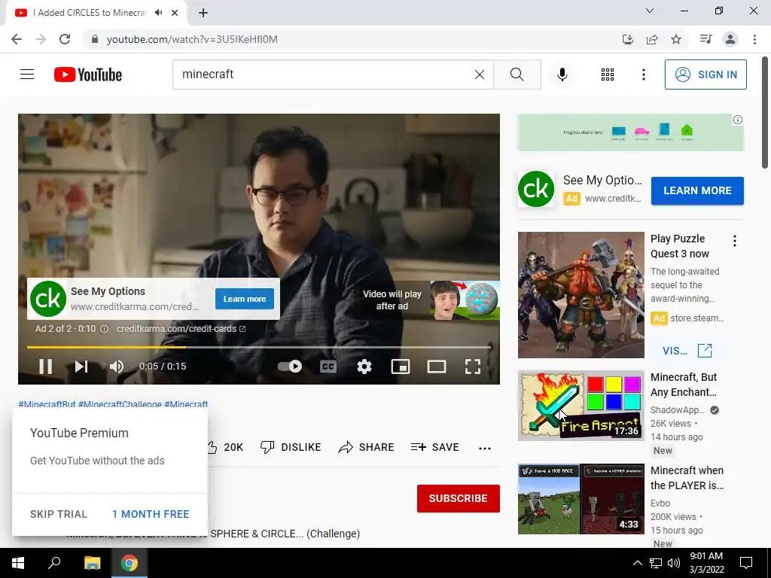Mute tab via speaker icon on tab
This screenshot has height=578, width=771.
(158, 13)
